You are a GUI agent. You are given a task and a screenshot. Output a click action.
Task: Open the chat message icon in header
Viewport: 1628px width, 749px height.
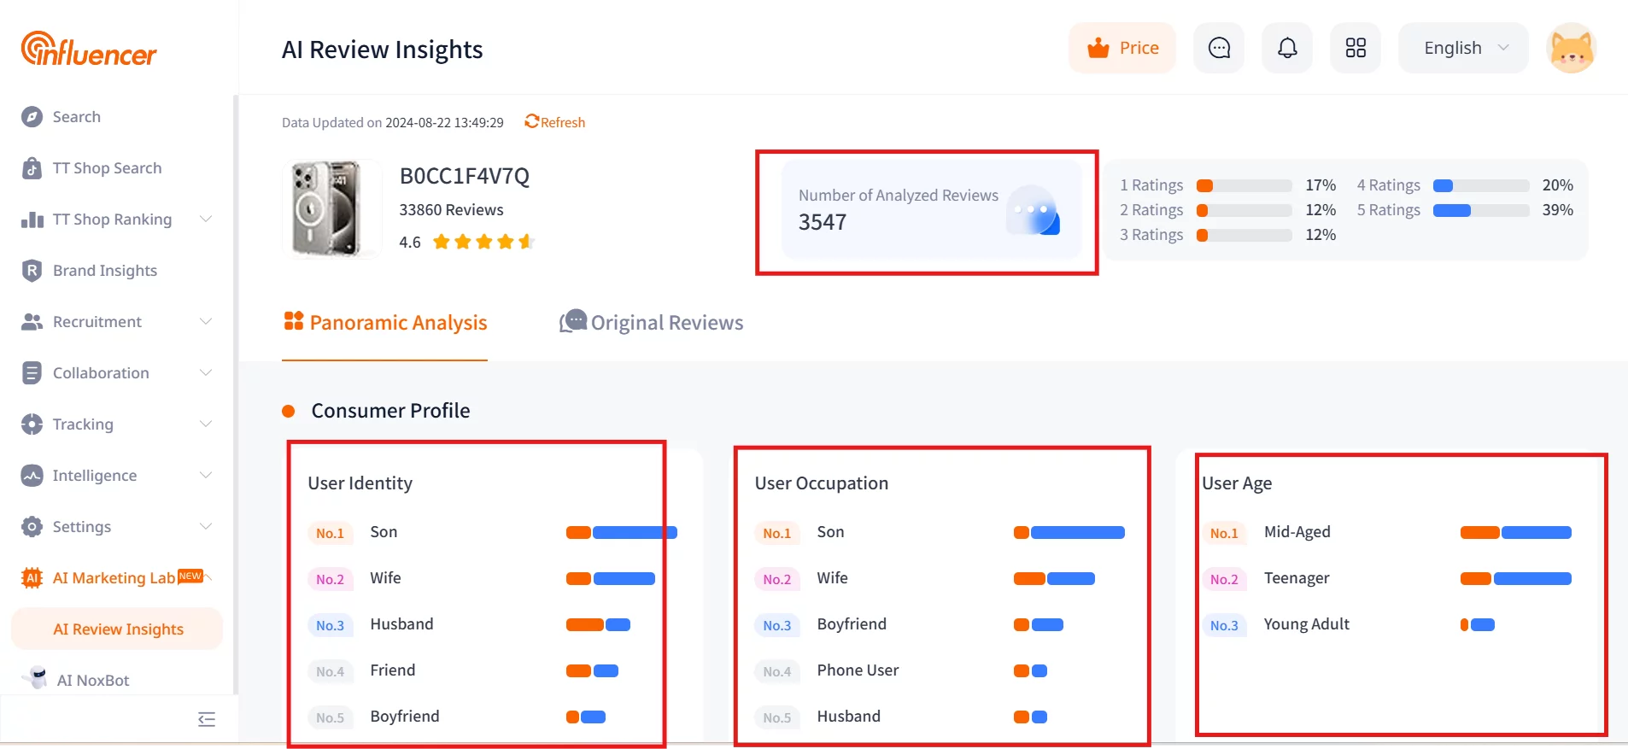coord(1219,48)
